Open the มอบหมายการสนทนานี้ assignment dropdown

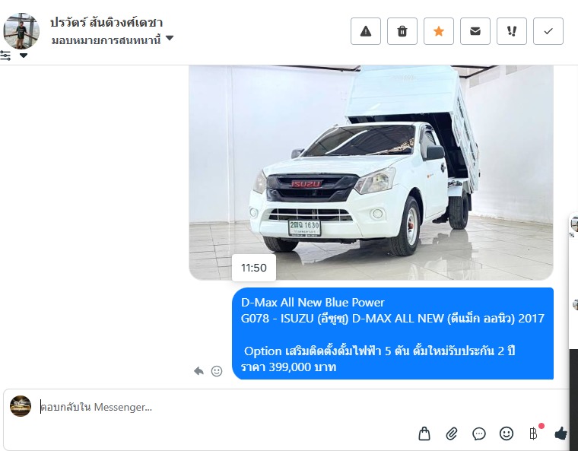point(113,40)
